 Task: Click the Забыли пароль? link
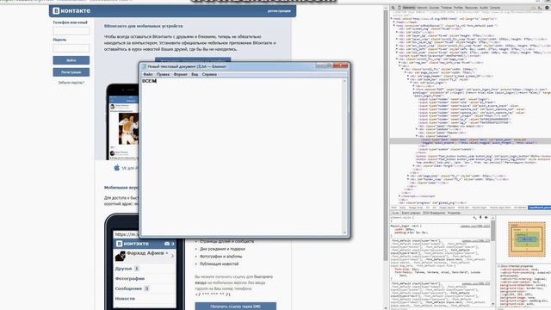tap(71, 83)
